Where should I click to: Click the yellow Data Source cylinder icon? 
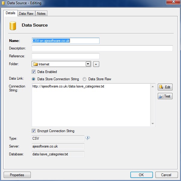(x=13, y=25)
